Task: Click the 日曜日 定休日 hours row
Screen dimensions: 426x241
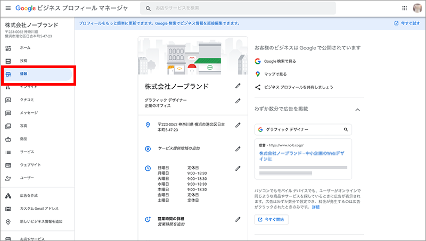Action: tap(178, 168)
